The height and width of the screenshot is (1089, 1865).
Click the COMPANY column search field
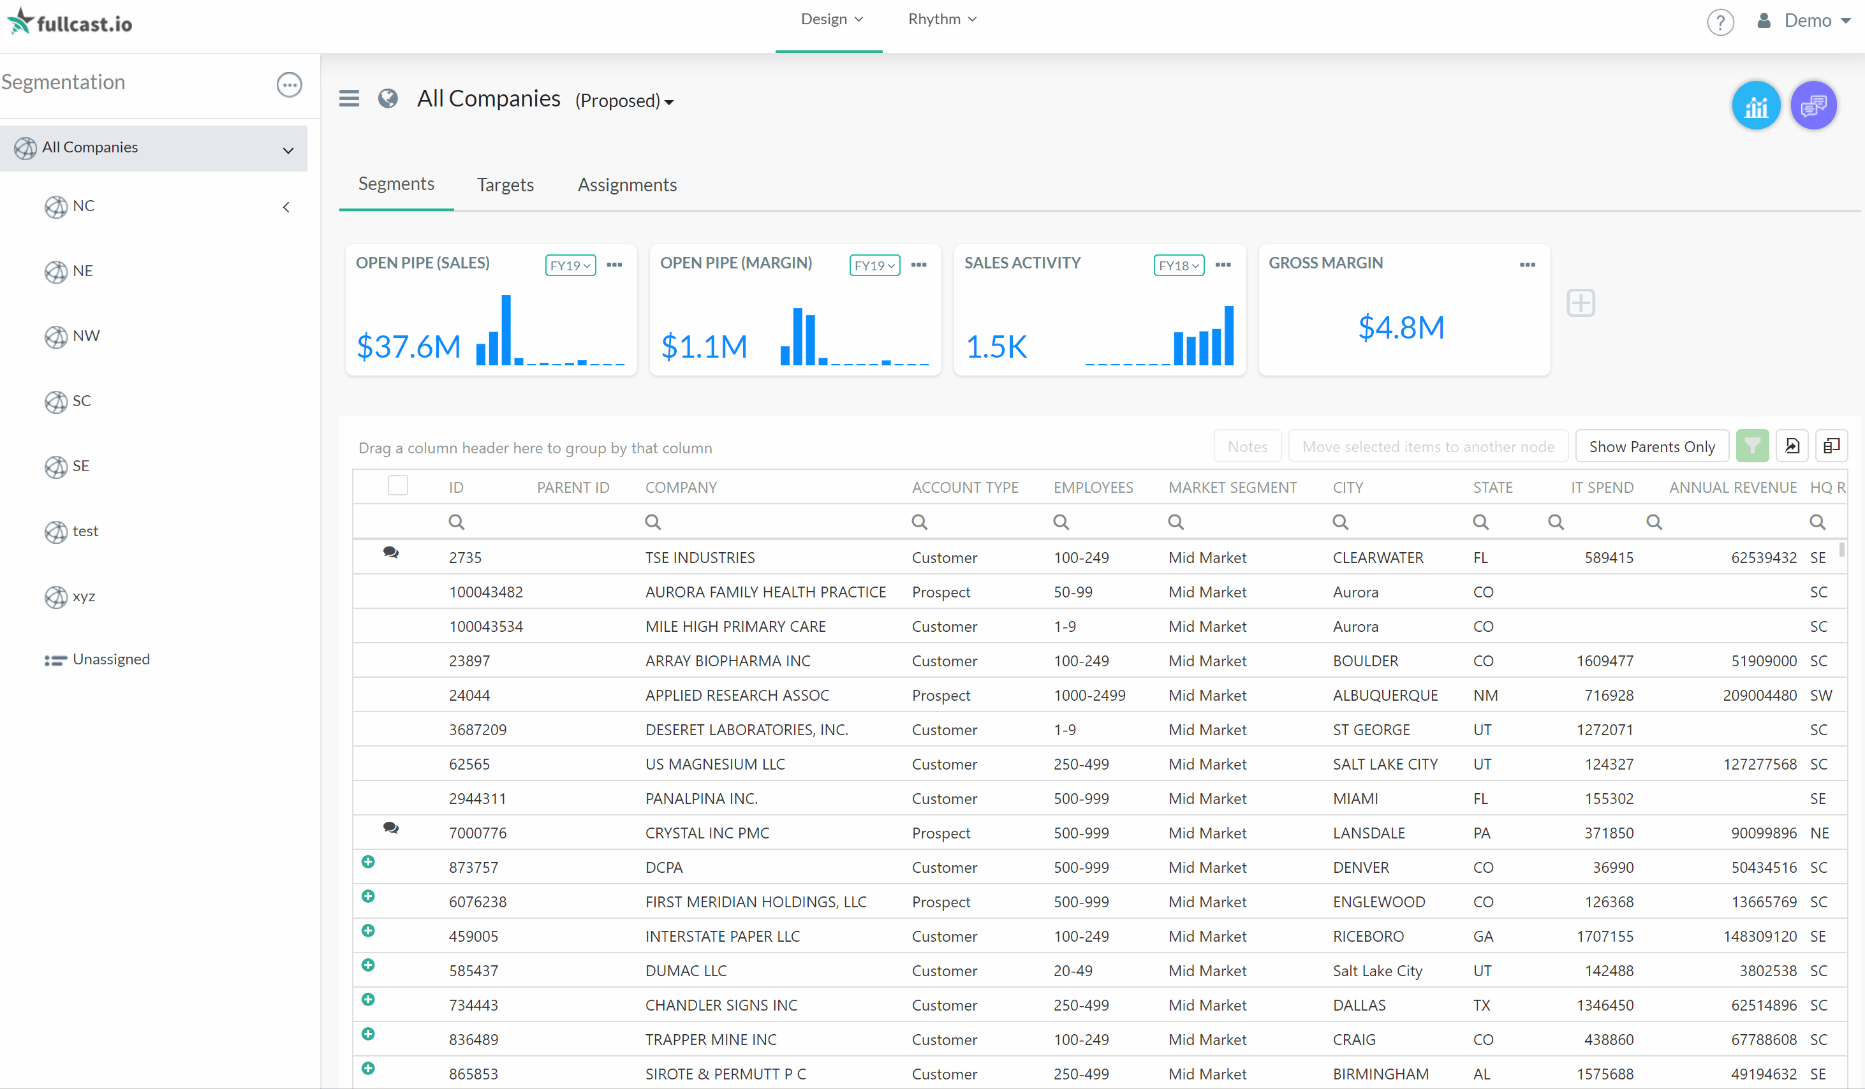[x=770, y=522]
